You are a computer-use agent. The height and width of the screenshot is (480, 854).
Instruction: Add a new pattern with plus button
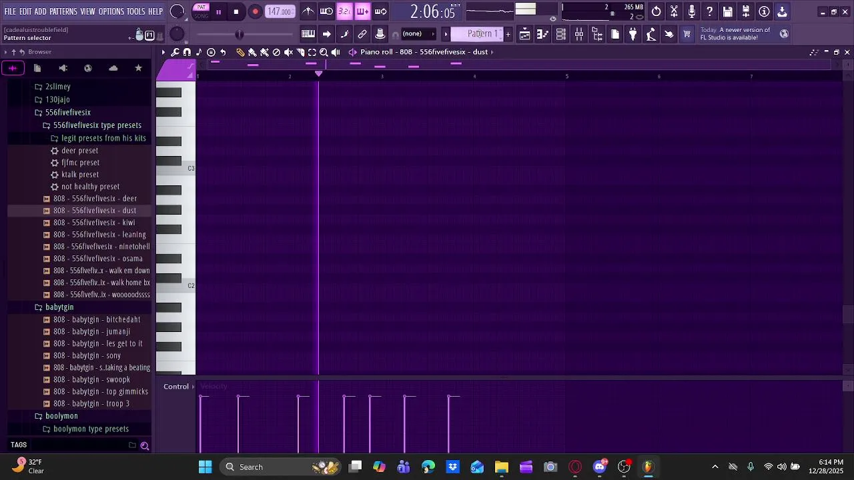508,34
